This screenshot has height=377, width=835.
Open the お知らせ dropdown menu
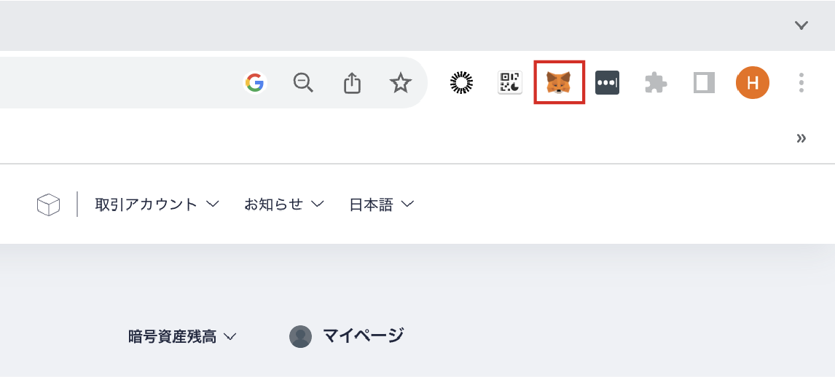(x=283, y=205)
